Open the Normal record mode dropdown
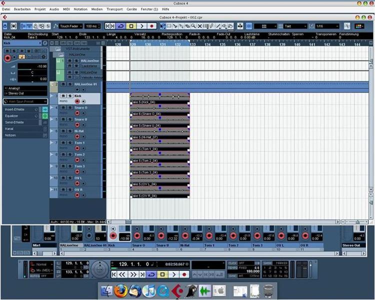This screenshot has height=300, width=375. point(42,264)
